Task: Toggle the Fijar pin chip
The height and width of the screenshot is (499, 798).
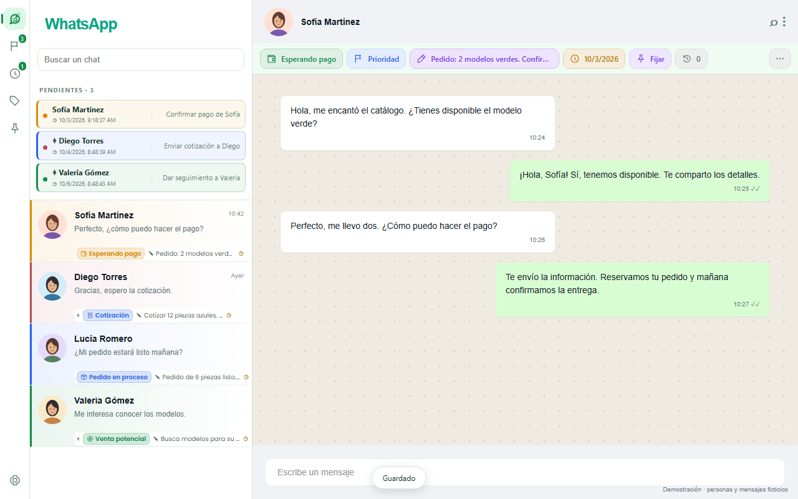Action: 650,59
